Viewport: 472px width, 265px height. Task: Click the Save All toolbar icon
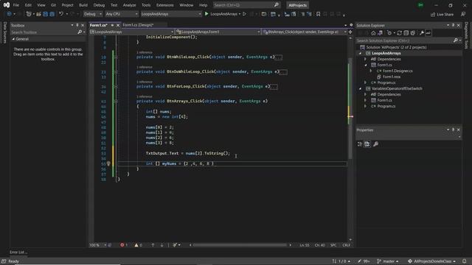pos(52,14)
